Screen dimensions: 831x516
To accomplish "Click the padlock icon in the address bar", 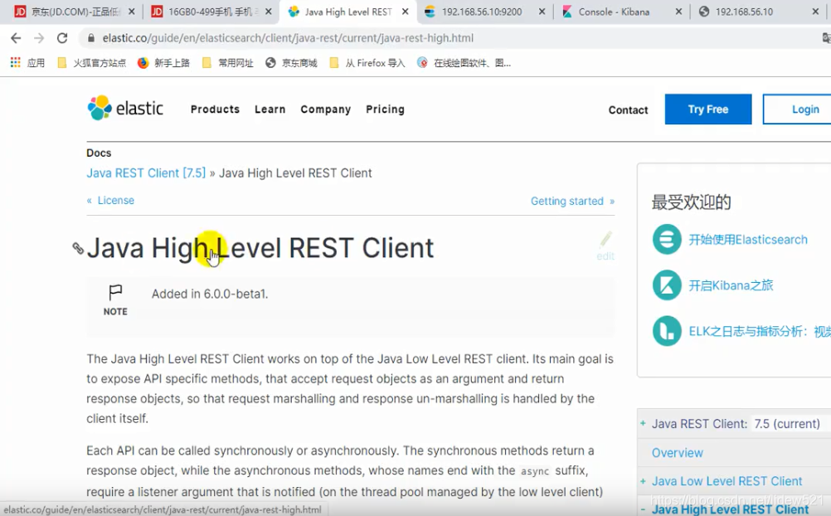I will pos(91,38).
